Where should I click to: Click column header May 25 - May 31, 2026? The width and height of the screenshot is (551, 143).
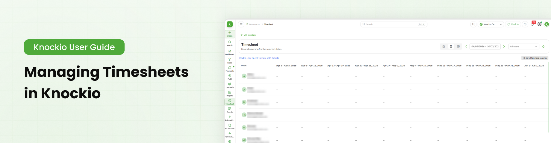click(507, 66)
